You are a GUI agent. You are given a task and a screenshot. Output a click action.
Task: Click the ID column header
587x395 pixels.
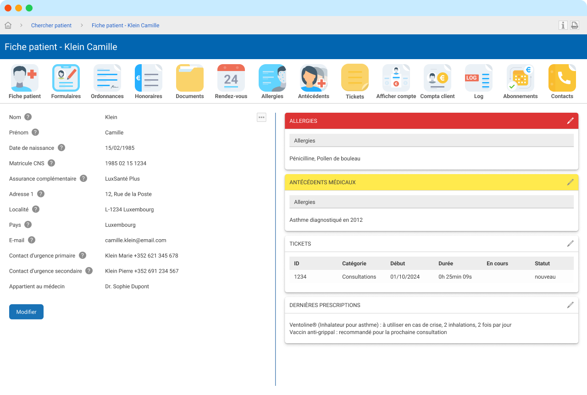(x=297, y=263)
